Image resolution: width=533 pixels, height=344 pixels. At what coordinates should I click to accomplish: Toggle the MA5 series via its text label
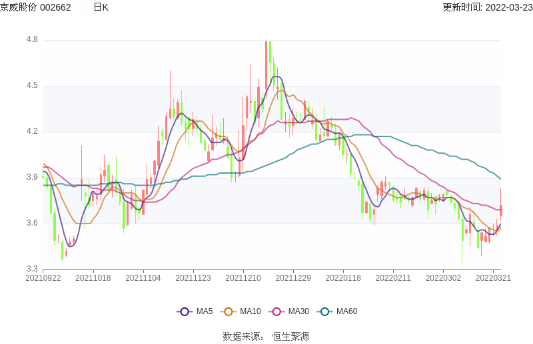(204, 311)
